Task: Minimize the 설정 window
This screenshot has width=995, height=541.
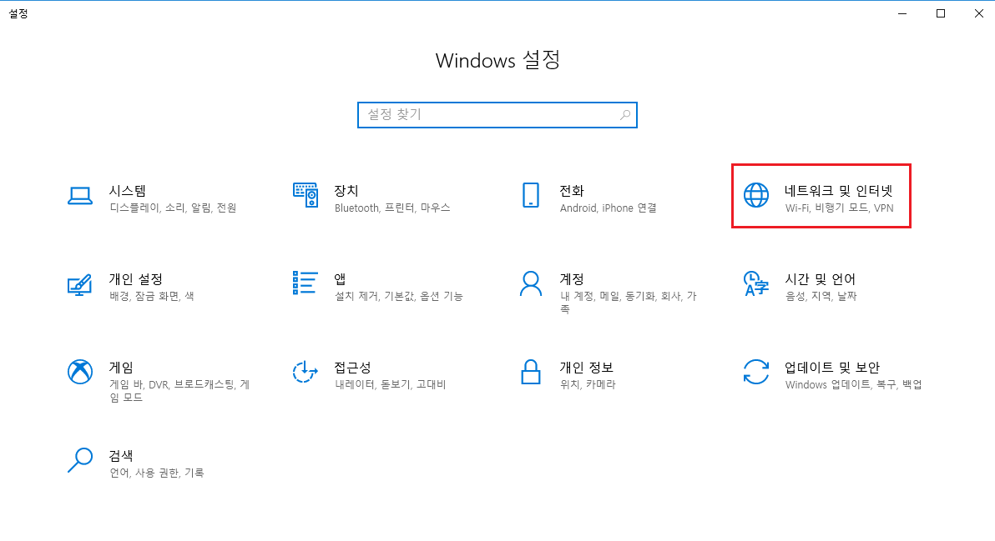Action: [902, 13]
